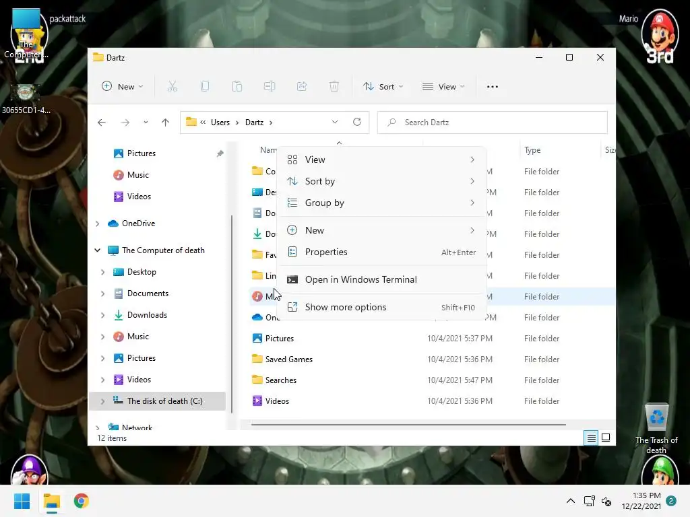Open The Trash of death recycle bin
The image size is (690, 517).
pyautogui.click(x=656, y=429)
